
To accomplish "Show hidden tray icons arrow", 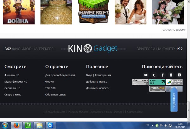I will tap(152, 126).
